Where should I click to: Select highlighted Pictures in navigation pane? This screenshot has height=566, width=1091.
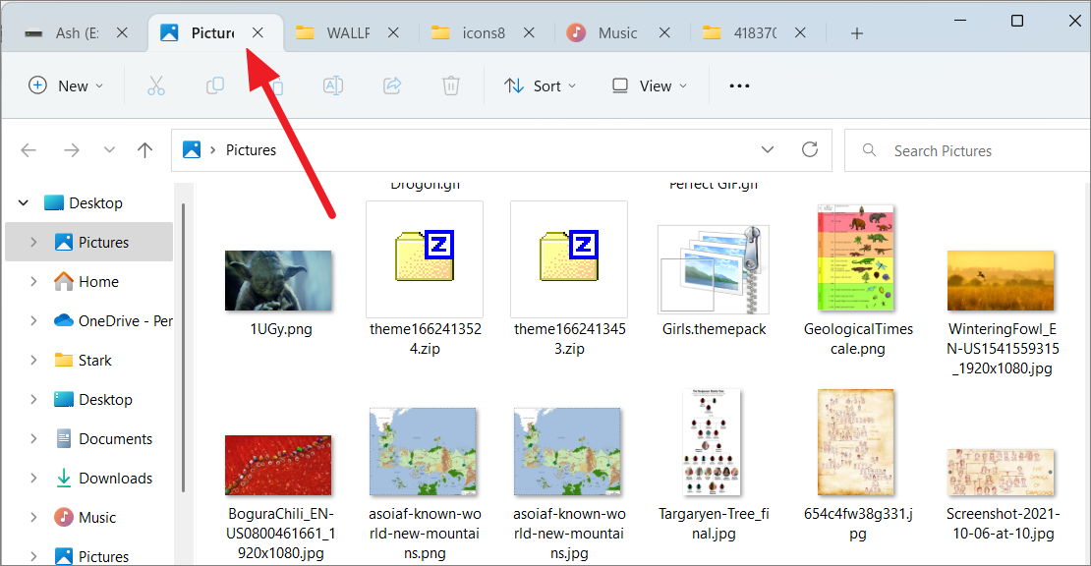(89, 242)
